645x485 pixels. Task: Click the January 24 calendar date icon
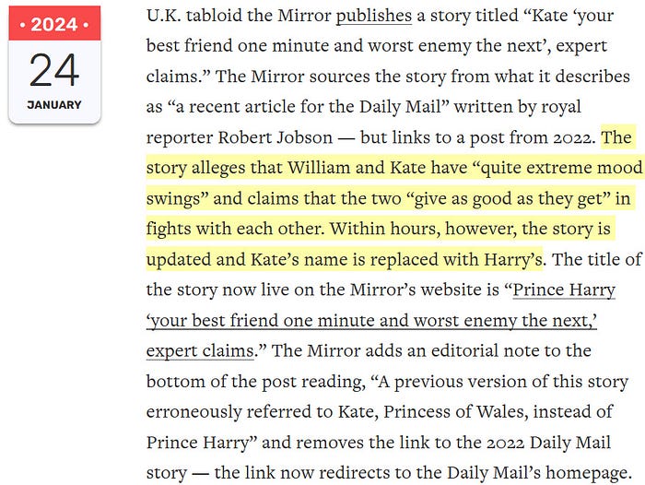pyautogui.click(x=54, y=65)
